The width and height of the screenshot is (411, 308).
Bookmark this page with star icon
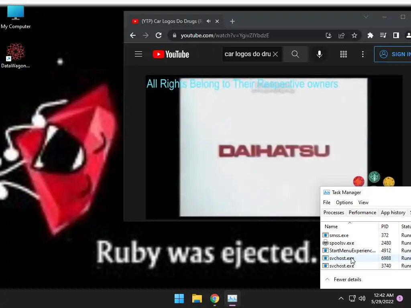pyautogui.click(x=354, y=35)
